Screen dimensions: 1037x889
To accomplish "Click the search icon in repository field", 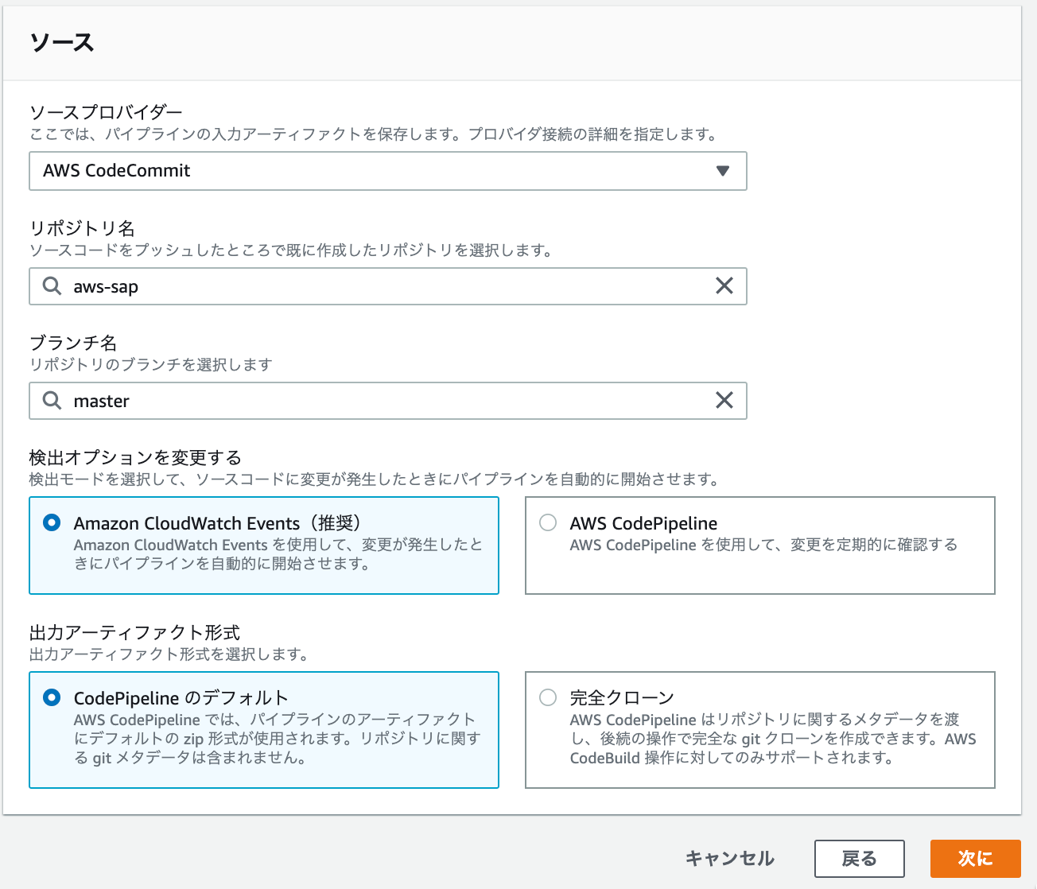I will 52,286.
